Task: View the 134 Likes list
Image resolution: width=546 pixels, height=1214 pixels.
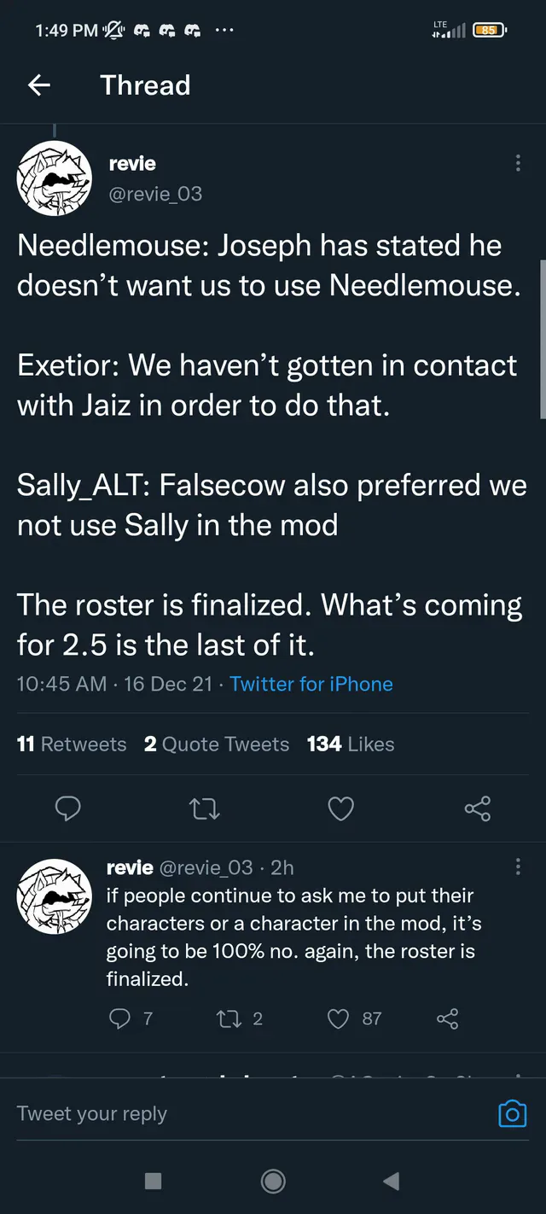Action: coord(351,744)
